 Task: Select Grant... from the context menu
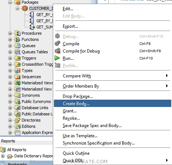tap(113, 111)
